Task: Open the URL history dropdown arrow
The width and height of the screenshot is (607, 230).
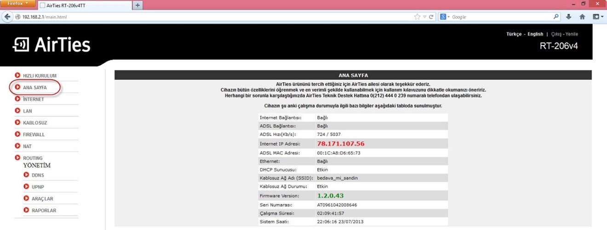Action: (424, 17)
